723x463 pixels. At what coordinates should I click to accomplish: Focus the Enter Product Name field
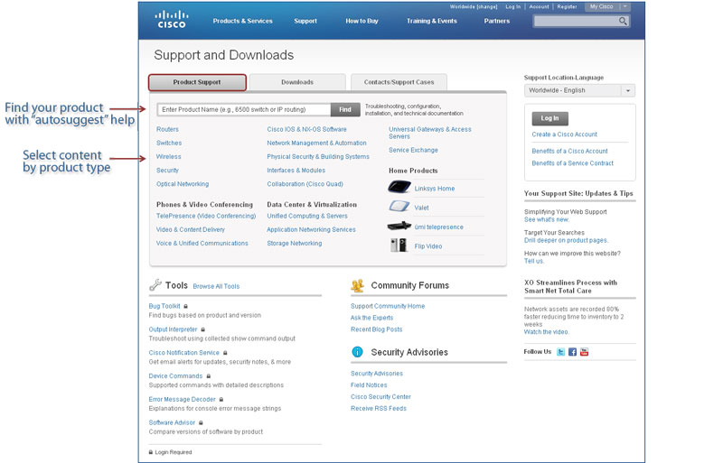[x=244, y=109]
